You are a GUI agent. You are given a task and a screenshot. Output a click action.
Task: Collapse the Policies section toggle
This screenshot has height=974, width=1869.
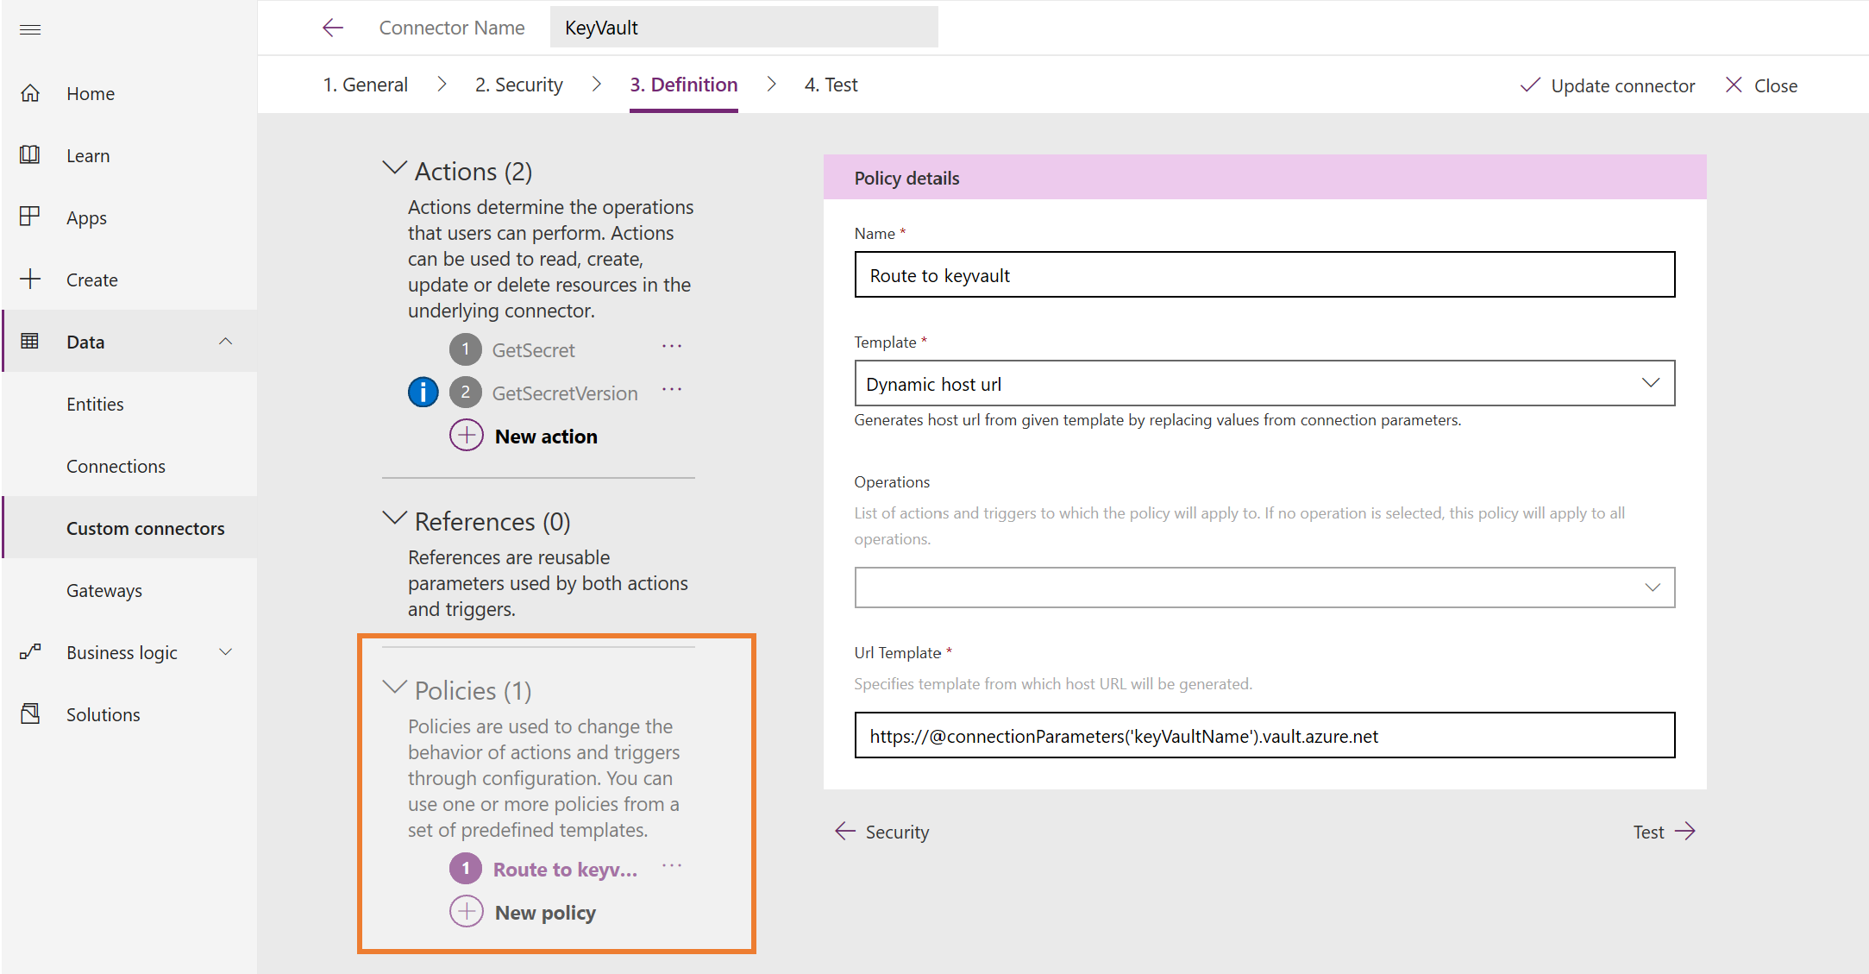(x=394, y=689)
